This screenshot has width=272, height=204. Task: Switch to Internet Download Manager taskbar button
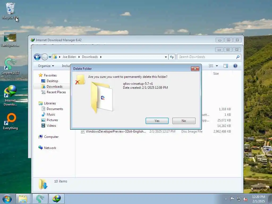click(57, 199)
